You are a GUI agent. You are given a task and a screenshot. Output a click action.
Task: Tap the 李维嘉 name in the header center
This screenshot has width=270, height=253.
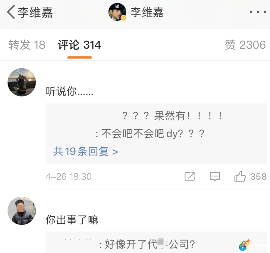click(x=147, y=12)
